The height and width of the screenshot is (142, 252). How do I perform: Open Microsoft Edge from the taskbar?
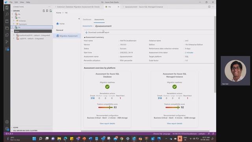pyautogui.click(x=65, y=138)
